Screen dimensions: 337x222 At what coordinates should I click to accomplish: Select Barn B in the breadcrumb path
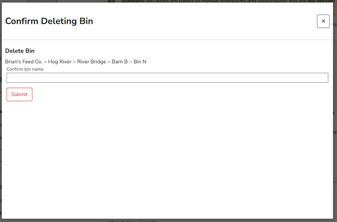pos(120,62)
